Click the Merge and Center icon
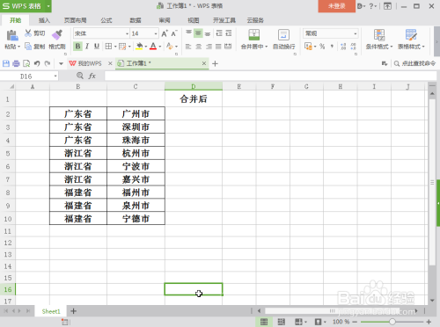 click(x=253, y=35)
